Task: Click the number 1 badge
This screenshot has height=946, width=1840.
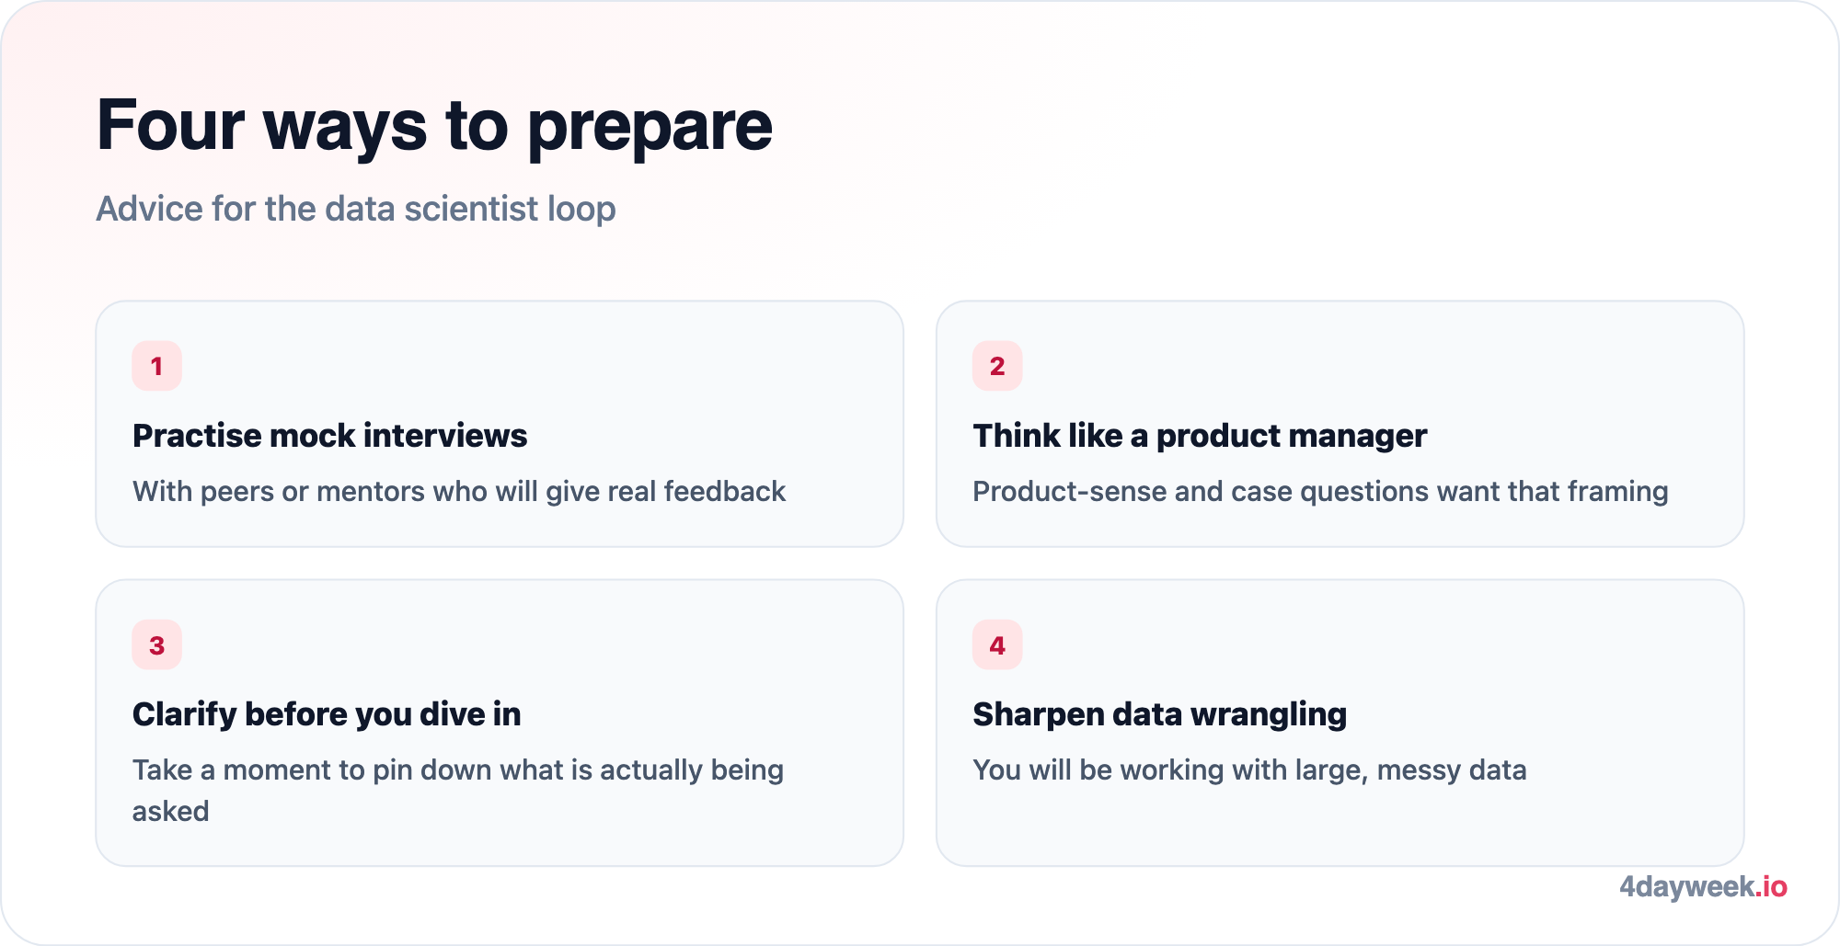Action: tap(156, 366)
